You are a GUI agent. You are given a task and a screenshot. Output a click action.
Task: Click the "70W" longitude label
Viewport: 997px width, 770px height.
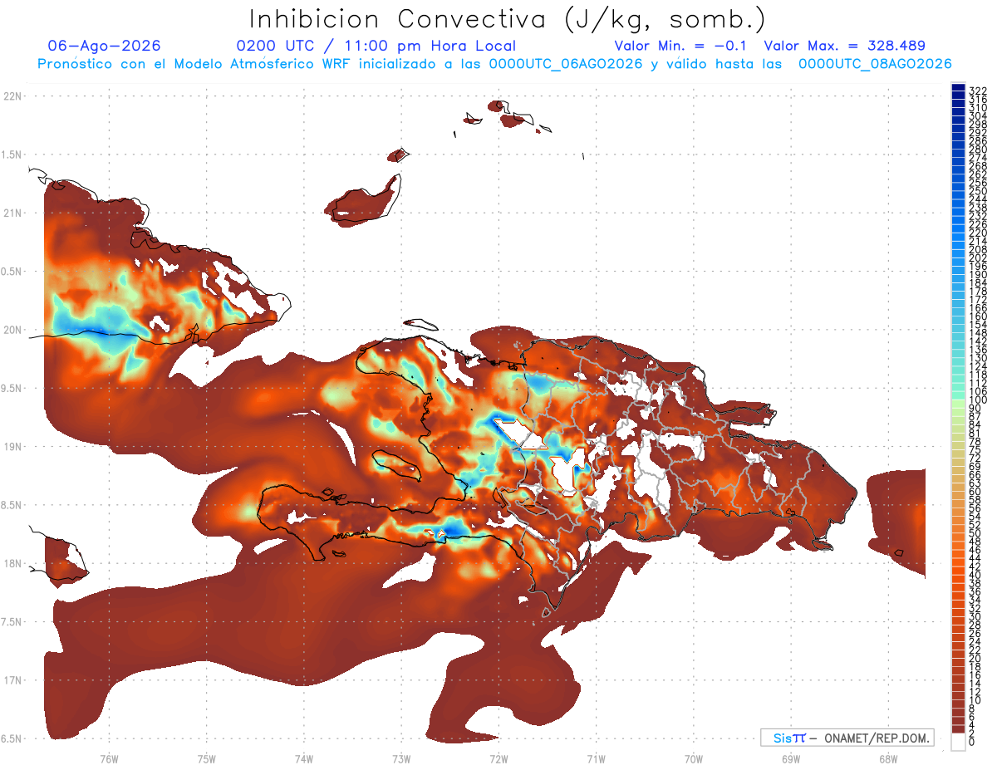(x=694, y=758)
